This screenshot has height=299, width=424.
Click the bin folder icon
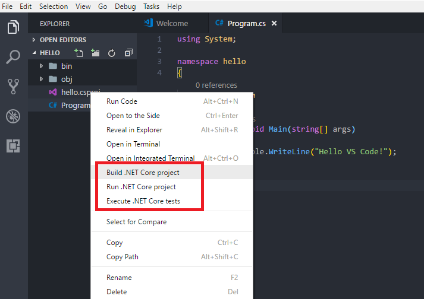(53, 66)
